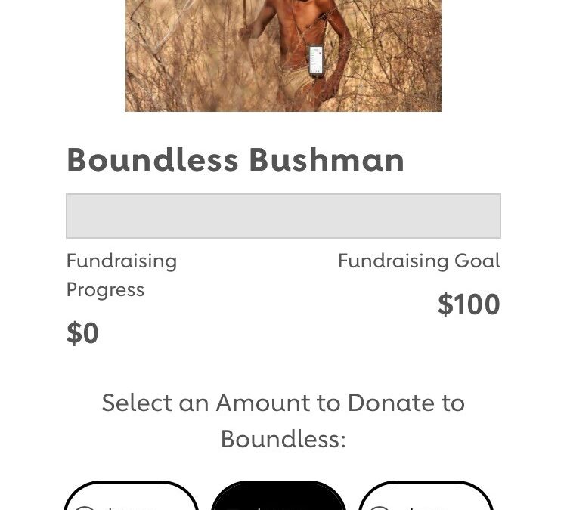
Task: Tap the phone graphic in the campaign photo
Action: pyautogui.click(x=316, y=61)
